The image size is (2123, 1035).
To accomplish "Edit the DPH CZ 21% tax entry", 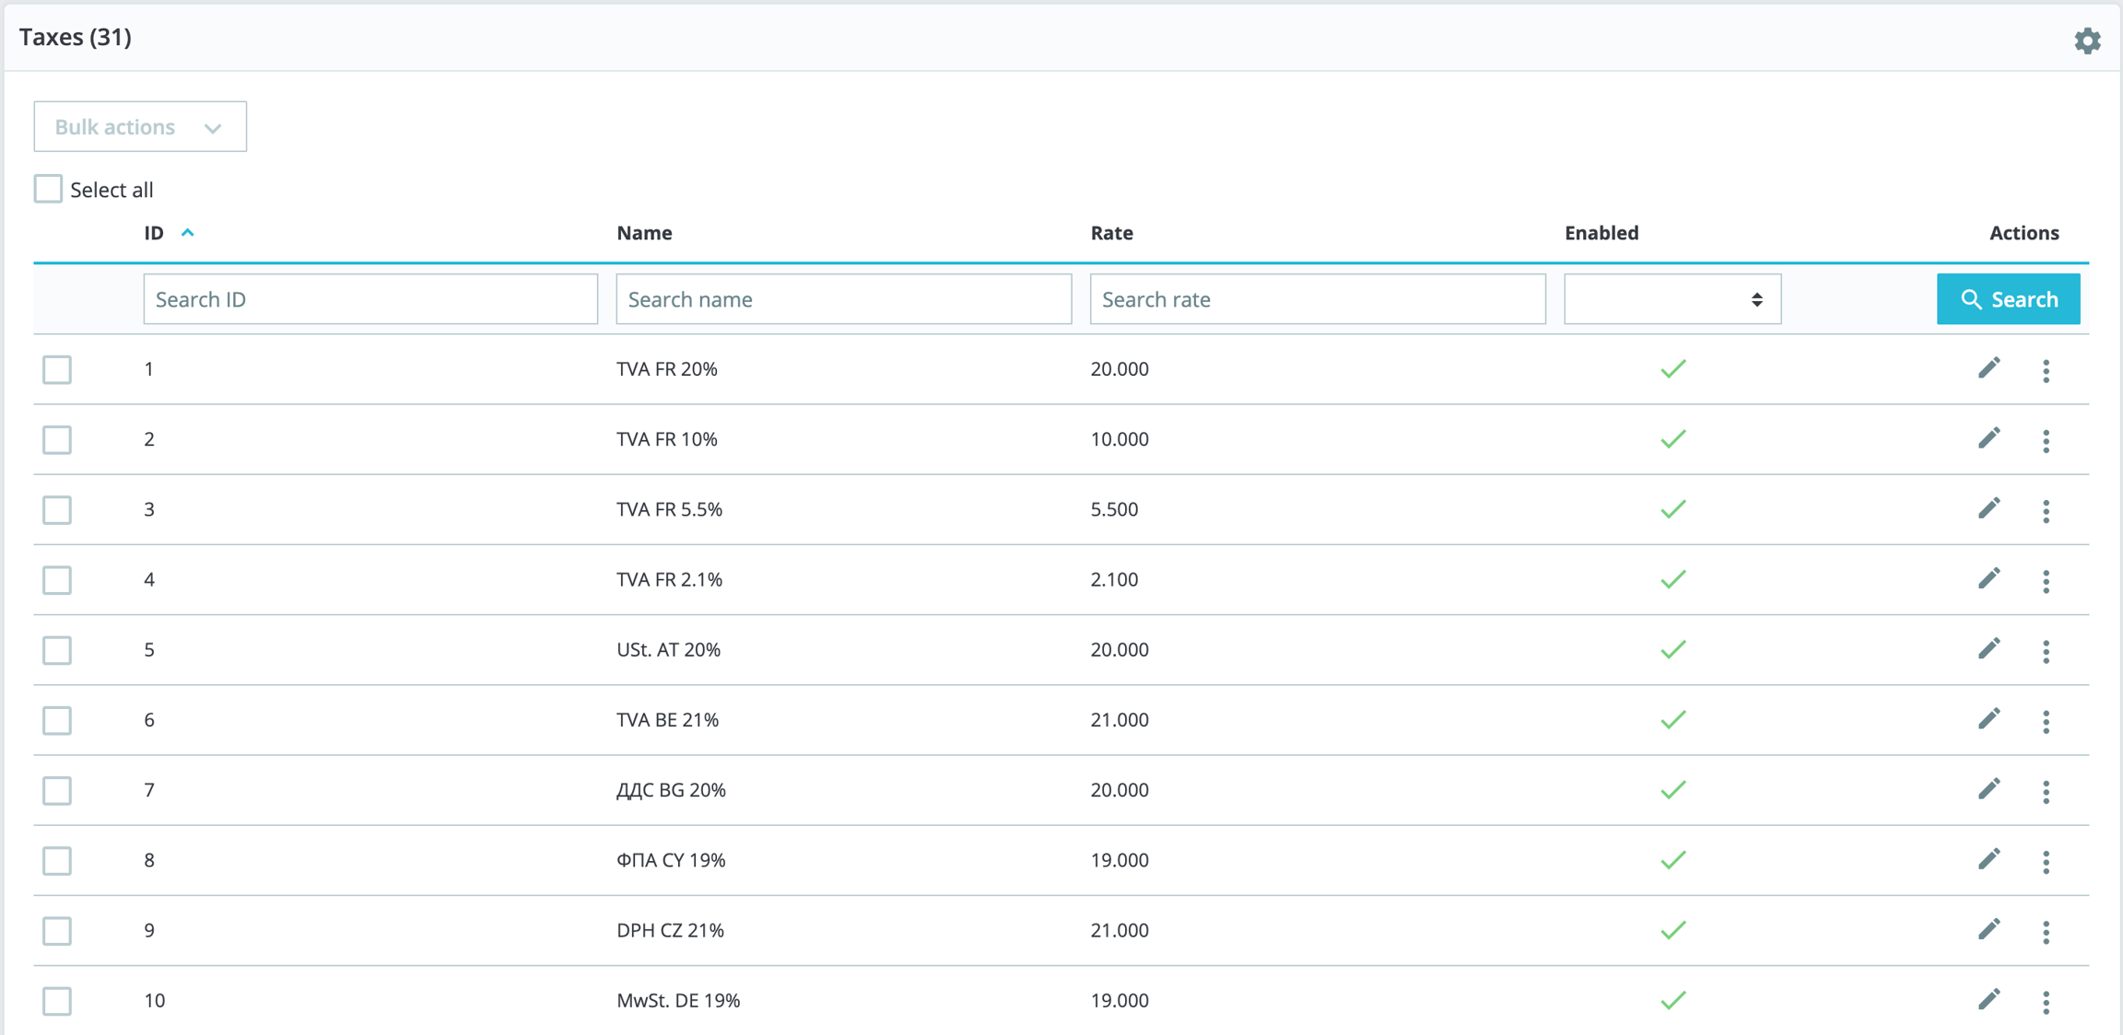I will click(x=1989, y=930).
